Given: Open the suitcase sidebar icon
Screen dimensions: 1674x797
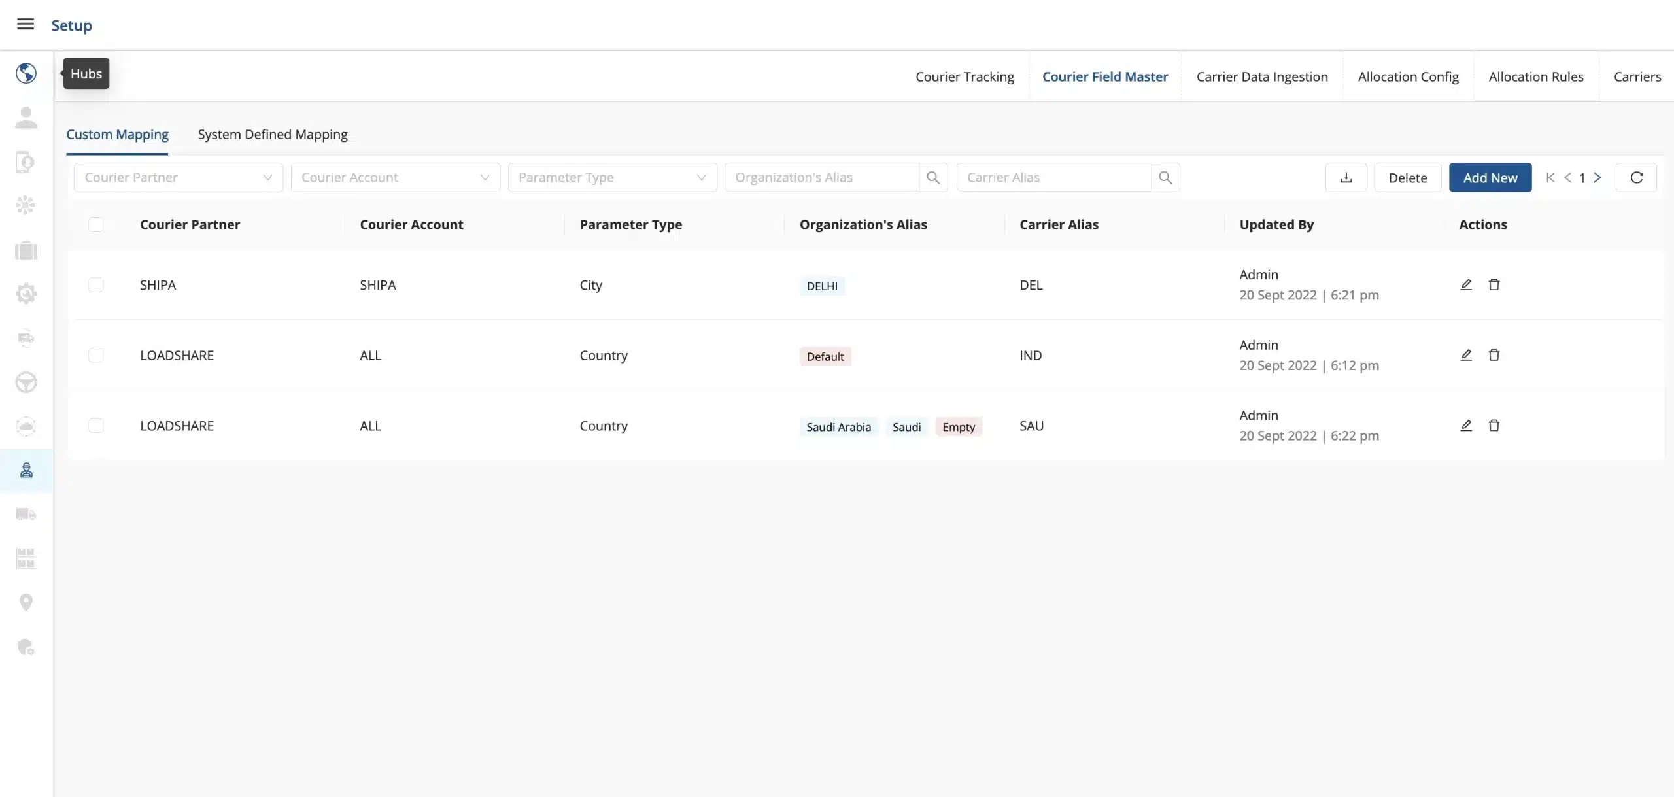Looking at the screenshot, I should coord(26,250).
